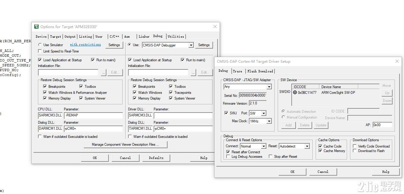Uncheck Watch Windows & Performance Analyzer
This screenshot has height=194, width=404.
(x=45, y=93)
